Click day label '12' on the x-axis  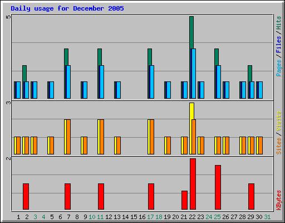[x=109, y=217]
